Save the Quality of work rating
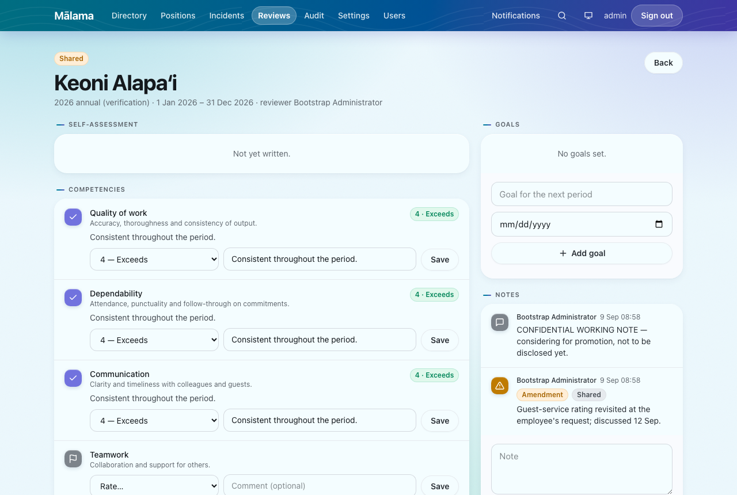 pos(440,260)
